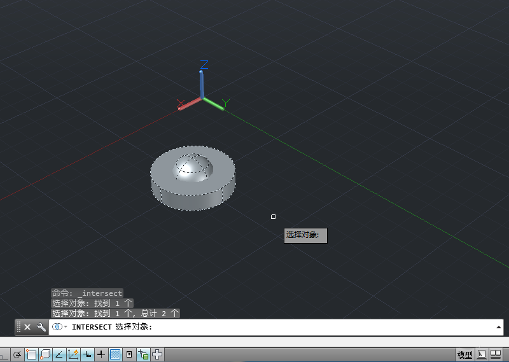This screenshot has width=509, height=362.
Task: Toggle Object Snap Tracking in status bar
Action: point(59,354)
